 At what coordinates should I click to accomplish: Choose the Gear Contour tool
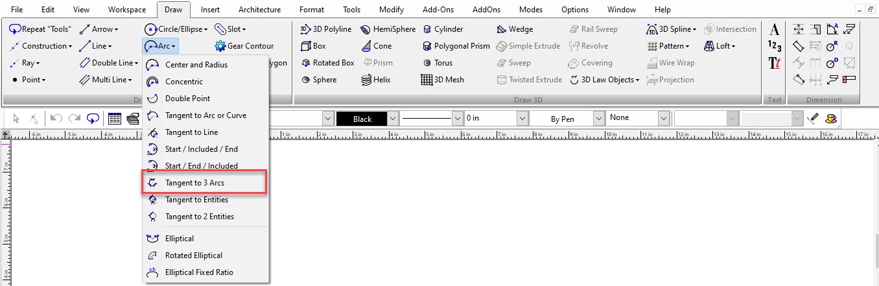tap(244, 46)
